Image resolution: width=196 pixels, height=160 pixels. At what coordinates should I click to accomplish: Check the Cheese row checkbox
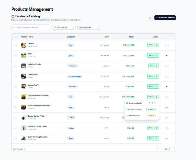click(x=15, y=45)
